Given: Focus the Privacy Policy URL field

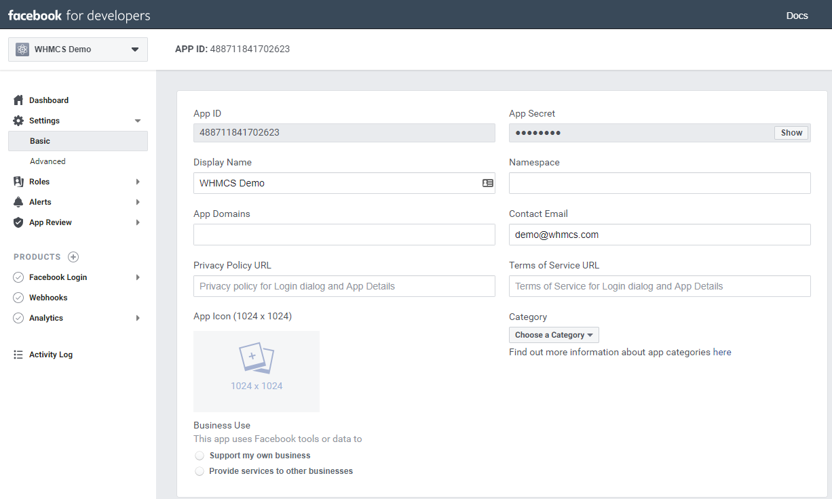Looking at the screenshot, I should [x=344, y=286].
